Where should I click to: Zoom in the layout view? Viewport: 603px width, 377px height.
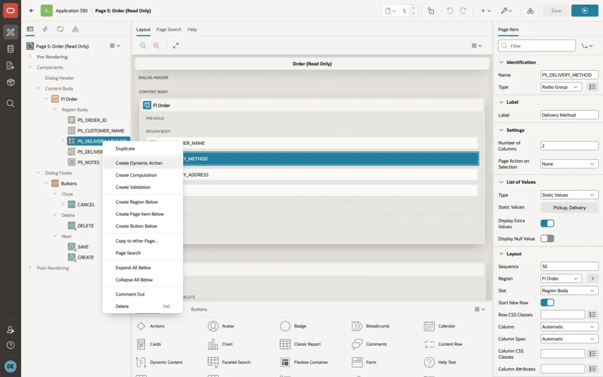click(156, 45)
